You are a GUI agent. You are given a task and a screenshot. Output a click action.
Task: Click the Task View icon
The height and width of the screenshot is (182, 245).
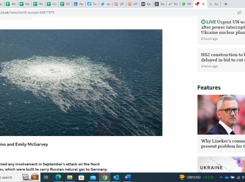click(x=46, y=177)
